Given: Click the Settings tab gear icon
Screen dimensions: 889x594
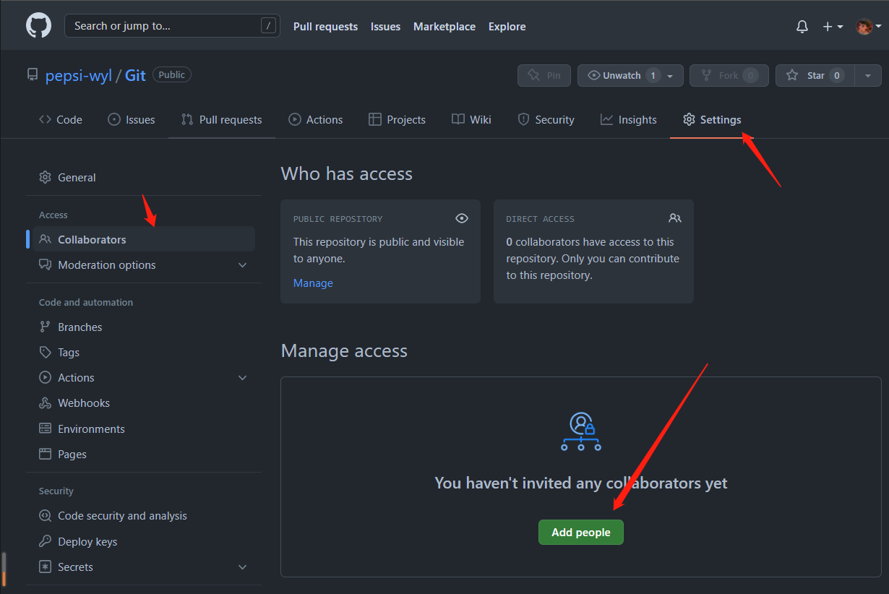Looking at the screenshot, I should pos(689,119).
